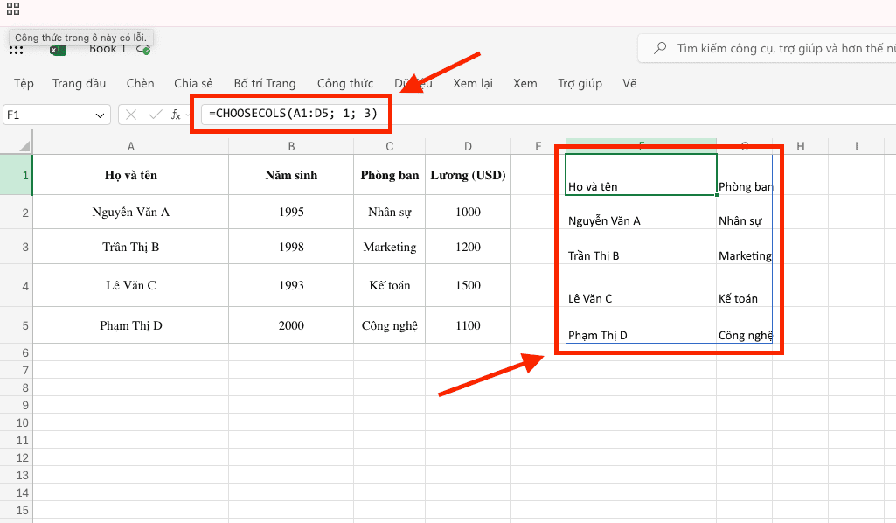Open the Xem tab
The height and width of the screenshot is (523, 896).
[x=524, y=83]
